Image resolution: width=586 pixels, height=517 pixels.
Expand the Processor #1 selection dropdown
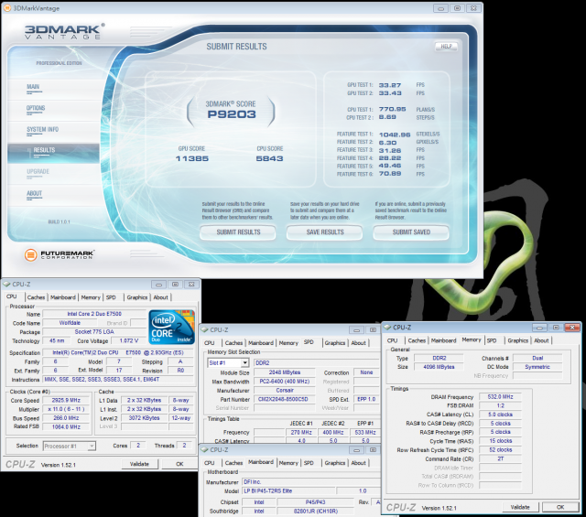pyautogui.click(x=92, y=446)
